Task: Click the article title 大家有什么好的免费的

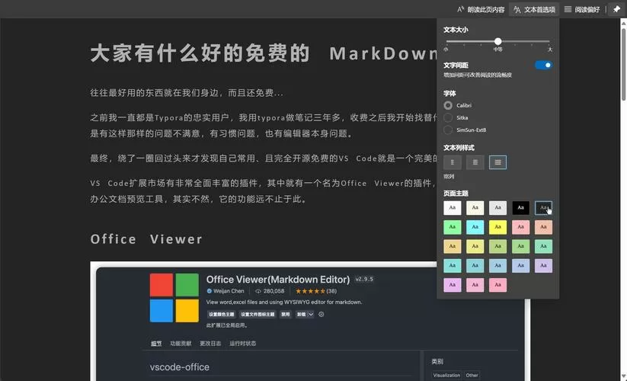Action: click(200, 53)
